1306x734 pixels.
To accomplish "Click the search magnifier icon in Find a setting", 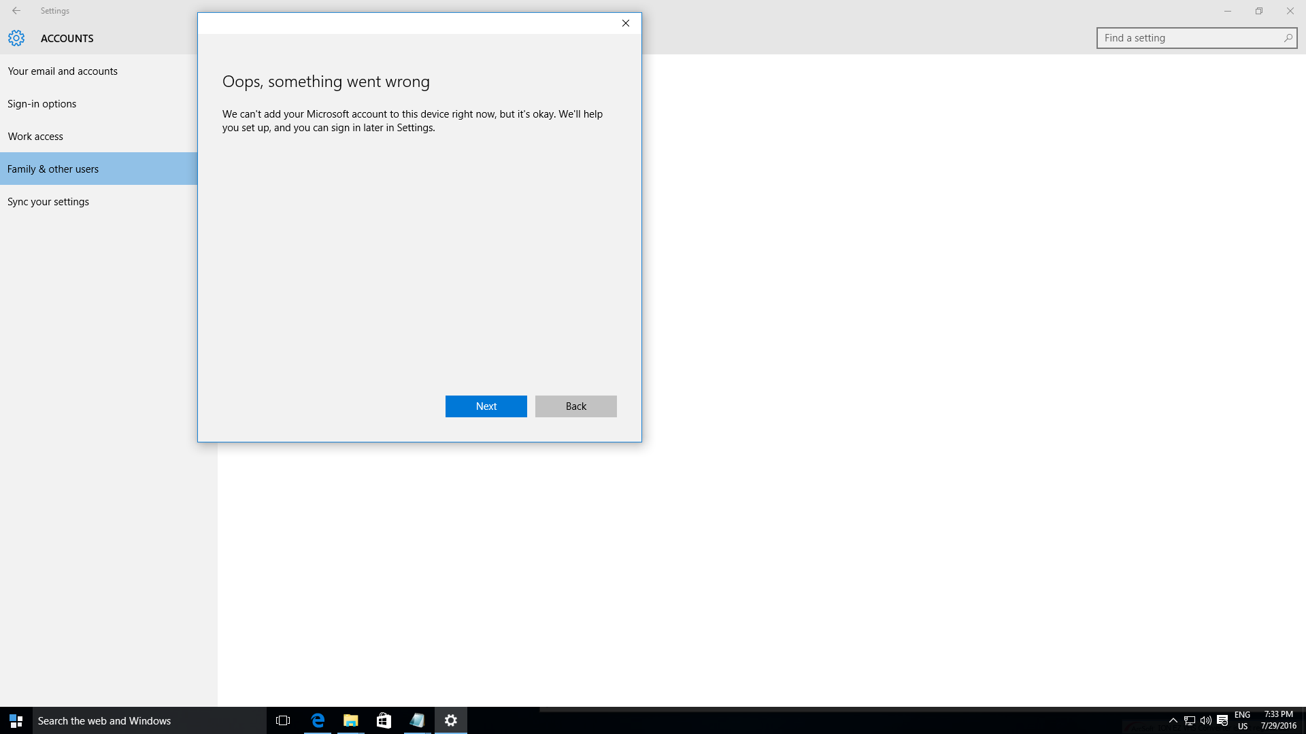I will [x=1288, y=38].
